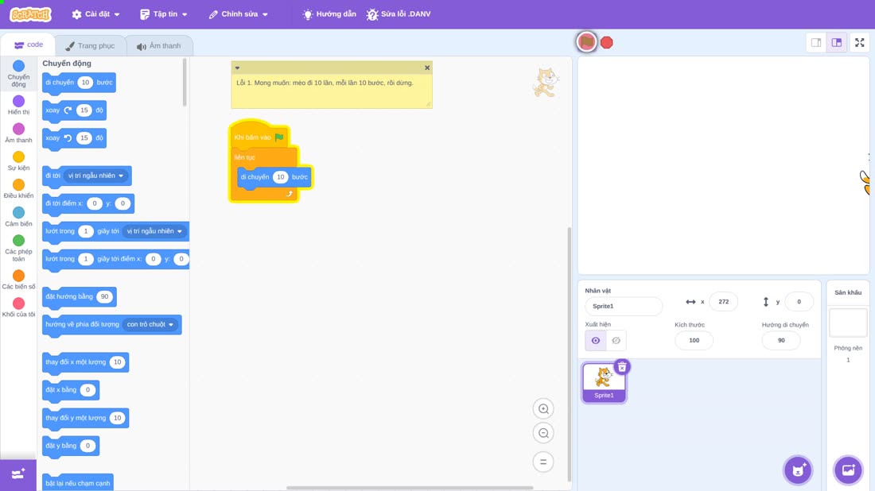Select the Cảm biến block category
The width and height of the screenshot is (875, 491).
pyautogui.click(x=18, y=216)
